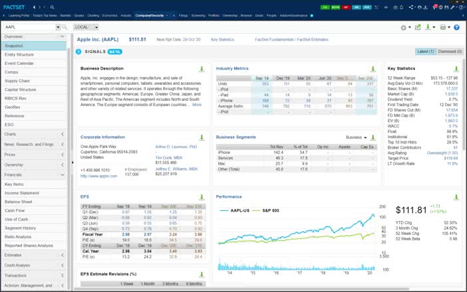Expand the Signals panel arrow icon
467x292 pixels.
[x=78, y=52]
